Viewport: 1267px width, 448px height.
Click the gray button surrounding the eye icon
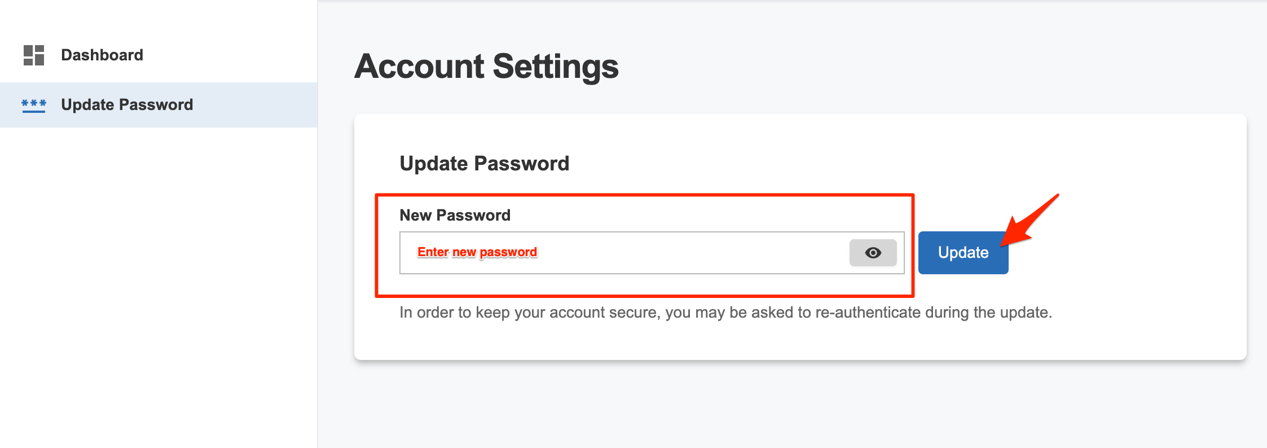(x=873, y=253)
